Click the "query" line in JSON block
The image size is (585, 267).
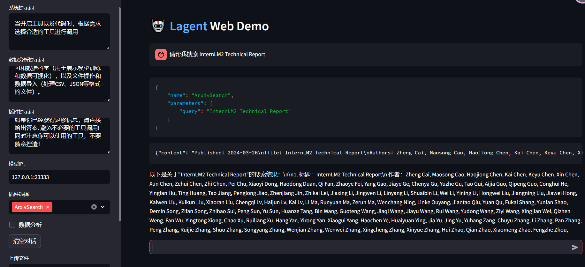point(235,111)
